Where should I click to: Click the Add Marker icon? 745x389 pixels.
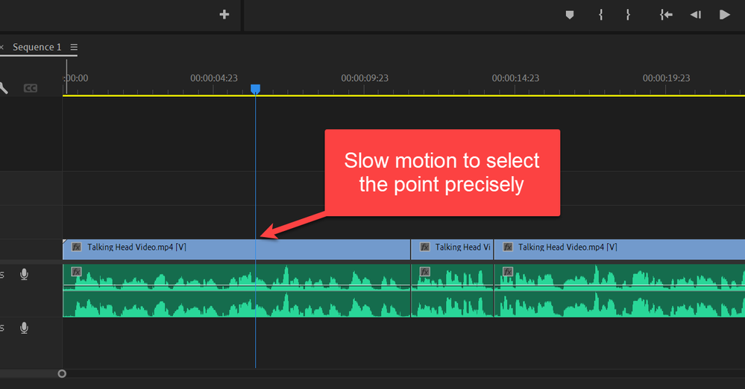pos(570,14)
